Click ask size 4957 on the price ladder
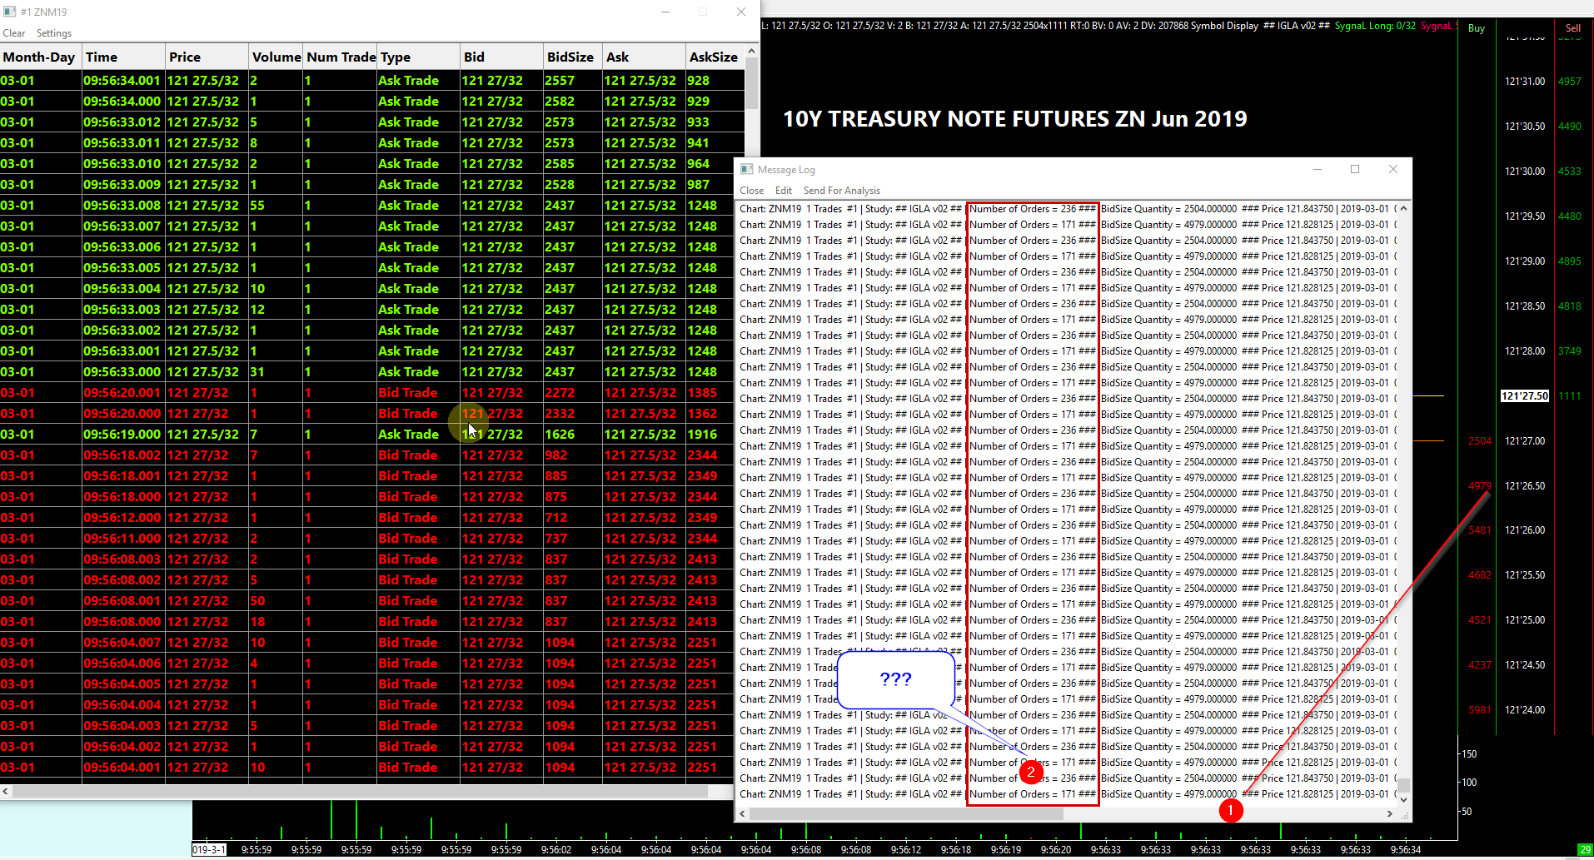1594x860 pixels. point(1570,82)
